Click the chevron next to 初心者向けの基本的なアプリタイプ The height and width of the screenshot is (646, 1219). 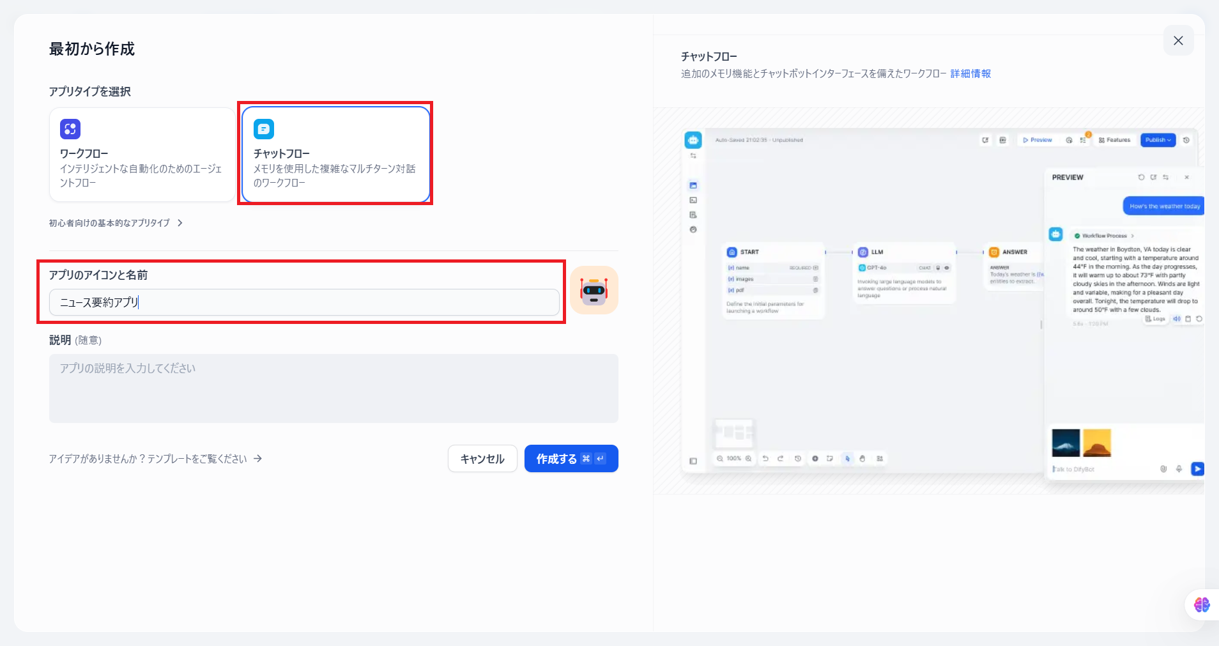(x=180, y=223)
